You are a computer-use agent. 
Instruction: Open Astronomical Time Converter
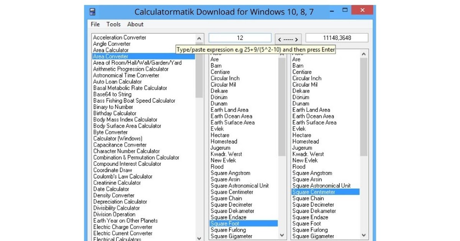[126, 75]
